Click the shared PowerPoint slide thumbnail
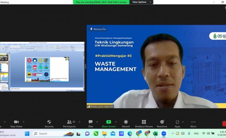The width and height of the screenshot is (226, 138). (x=47, y=69)
